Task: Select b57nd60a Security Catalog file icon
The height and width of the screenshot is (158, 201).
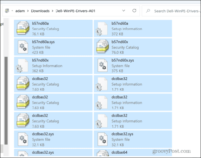Action: [23, 28]
